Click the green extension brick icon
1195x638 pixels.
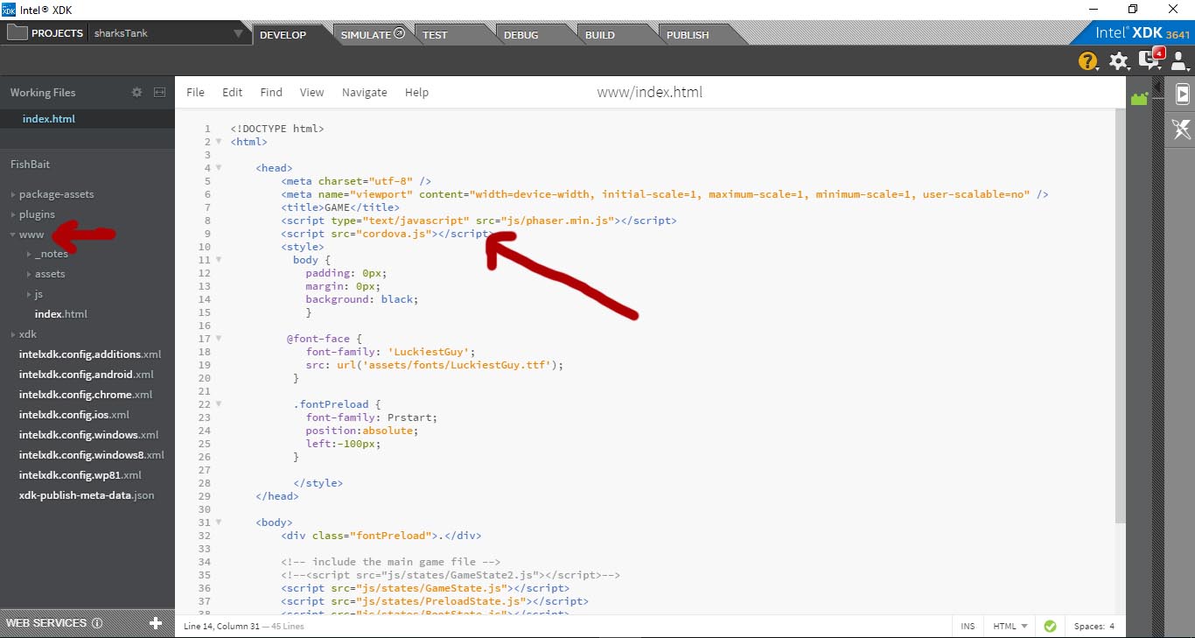[1139, 99]
